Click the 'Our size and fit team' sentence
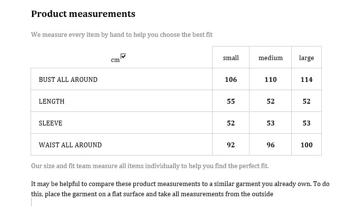The width and height of the screenshot is (349, 219). tap(150, 166)
